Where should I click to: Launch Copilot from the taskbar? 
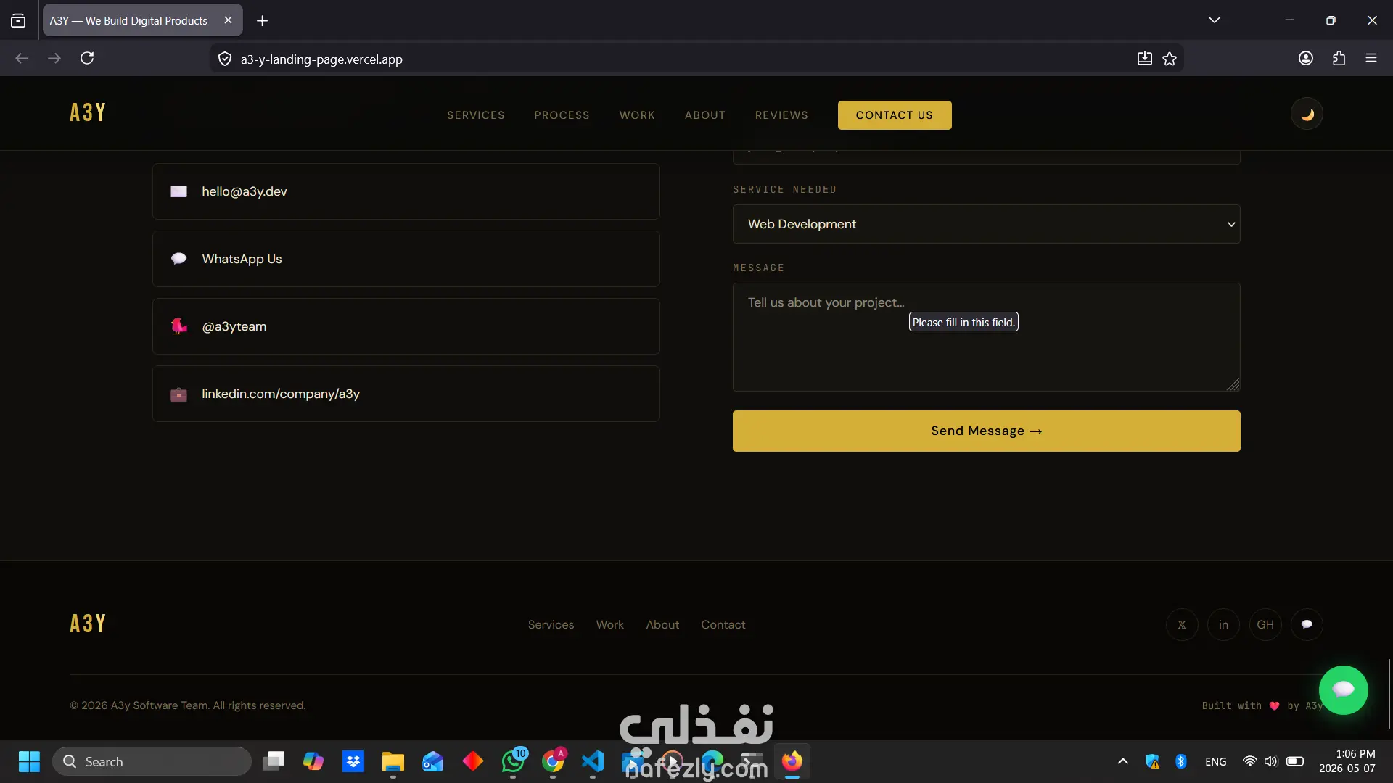point(313,762)
